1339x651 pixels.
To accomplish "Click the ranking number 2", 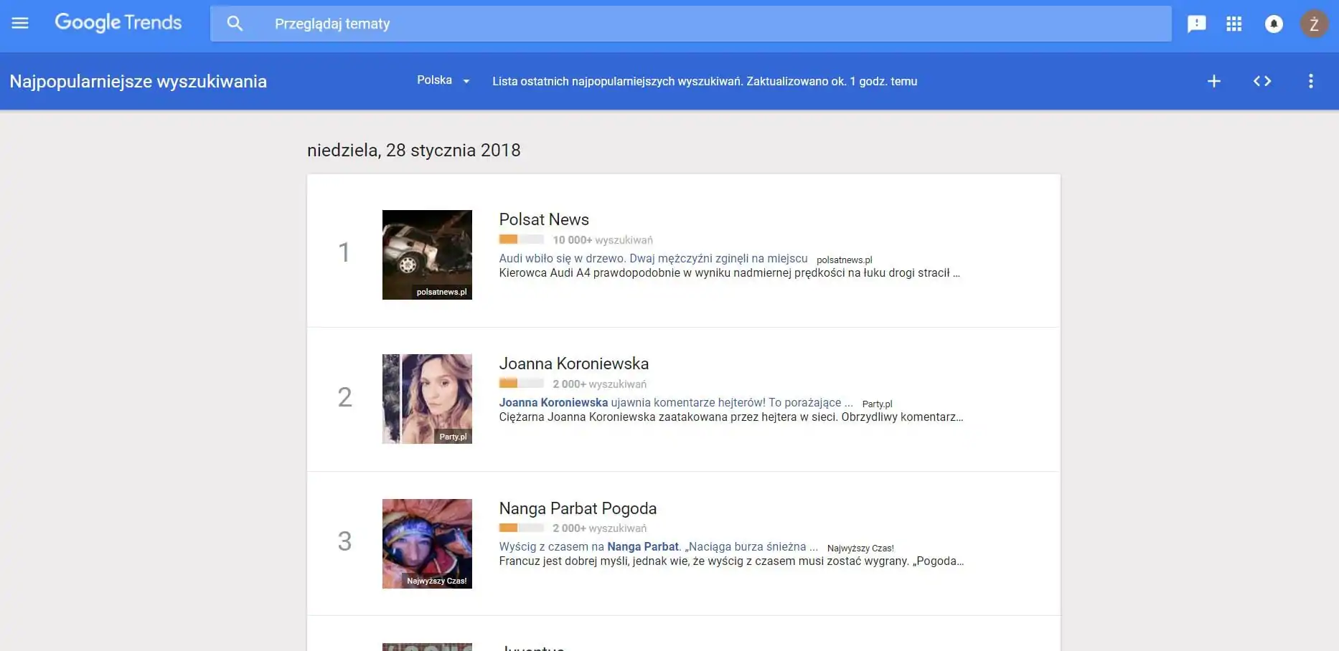I will (x=344, y=397).
